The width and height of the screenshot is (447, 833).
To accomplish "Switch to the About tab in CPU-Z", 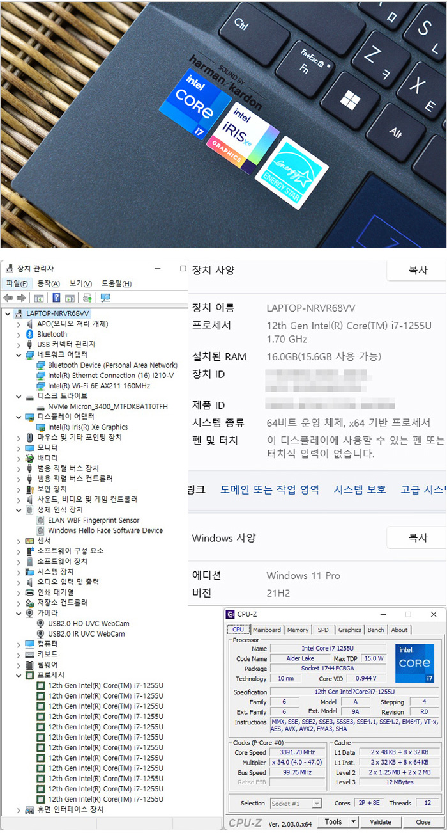I will click(x=399, y=630).
